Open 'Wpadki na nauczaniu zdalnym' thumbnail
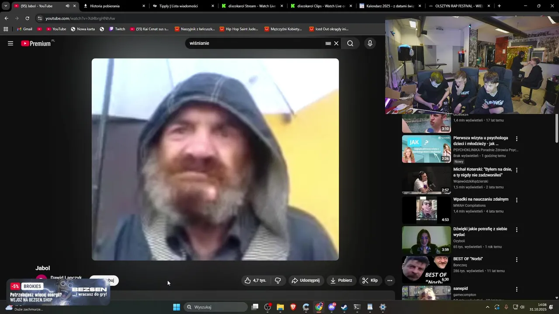559x314 pixels. (x=426, y=210)
